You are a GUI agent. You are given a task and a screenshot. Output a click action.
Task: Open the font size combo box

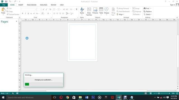tap(39, 9)
